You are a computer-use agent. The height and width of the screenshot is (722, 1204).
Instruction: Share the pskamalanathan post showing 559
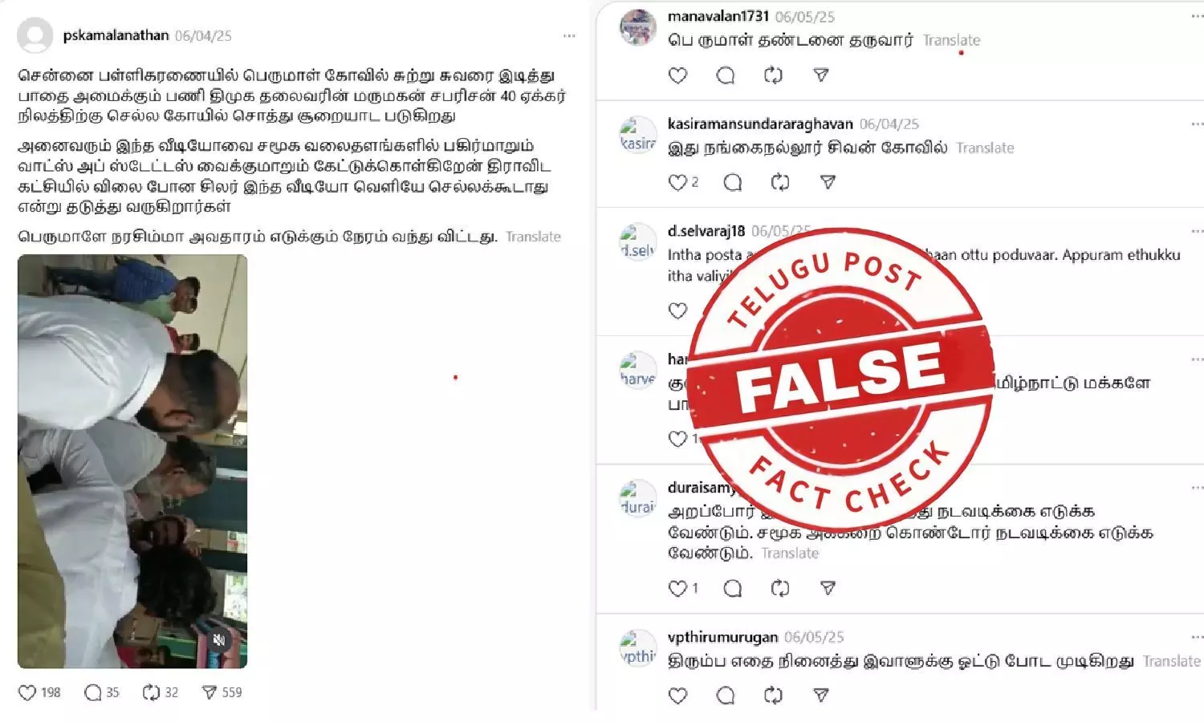point(209,692)
